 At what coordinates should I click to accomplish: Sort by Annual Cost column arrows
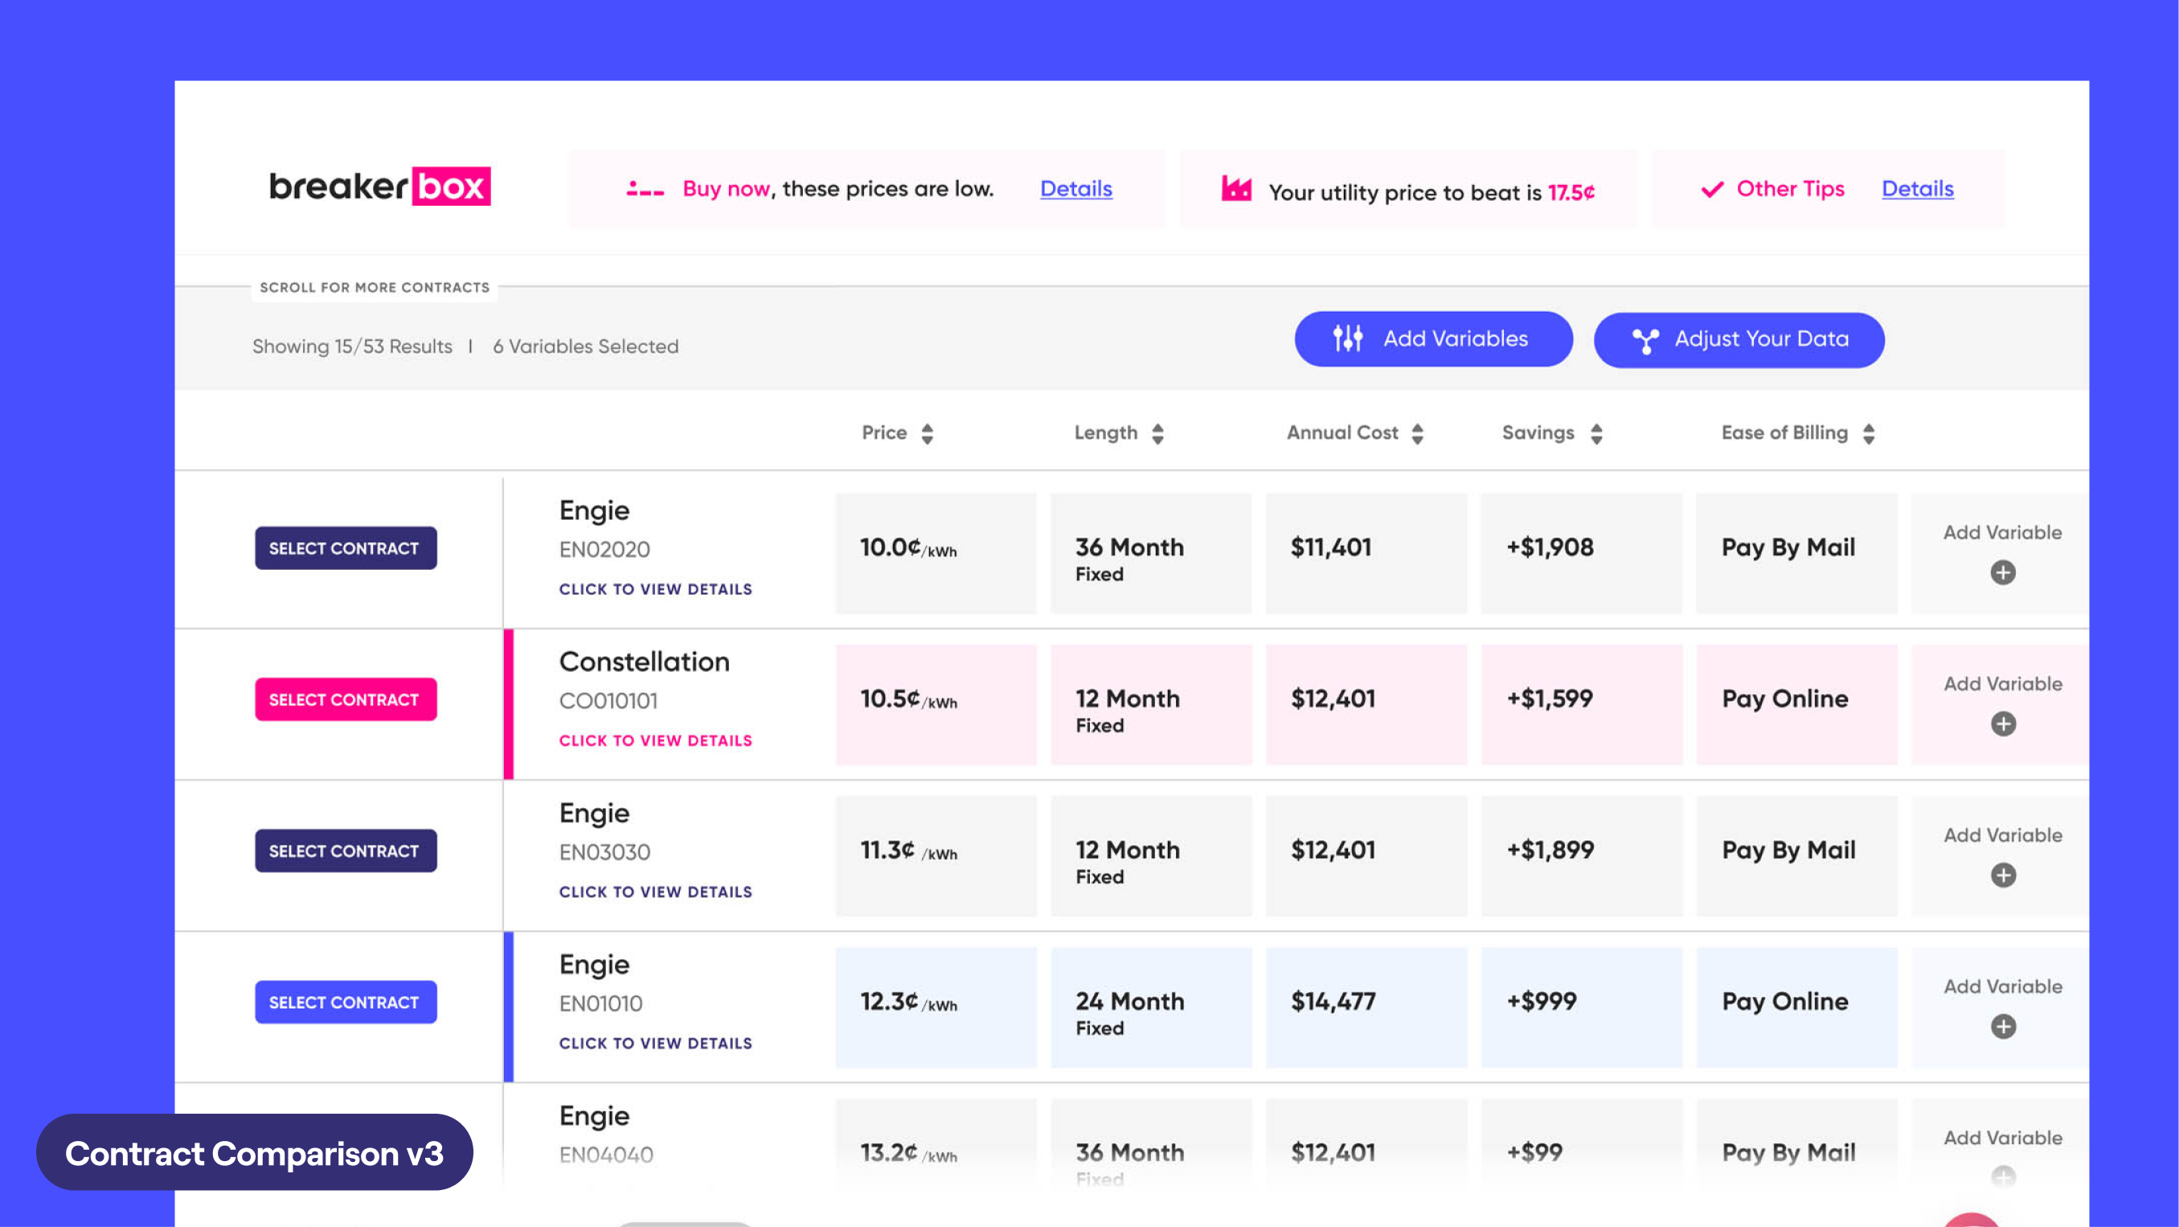pos(1418,434)
